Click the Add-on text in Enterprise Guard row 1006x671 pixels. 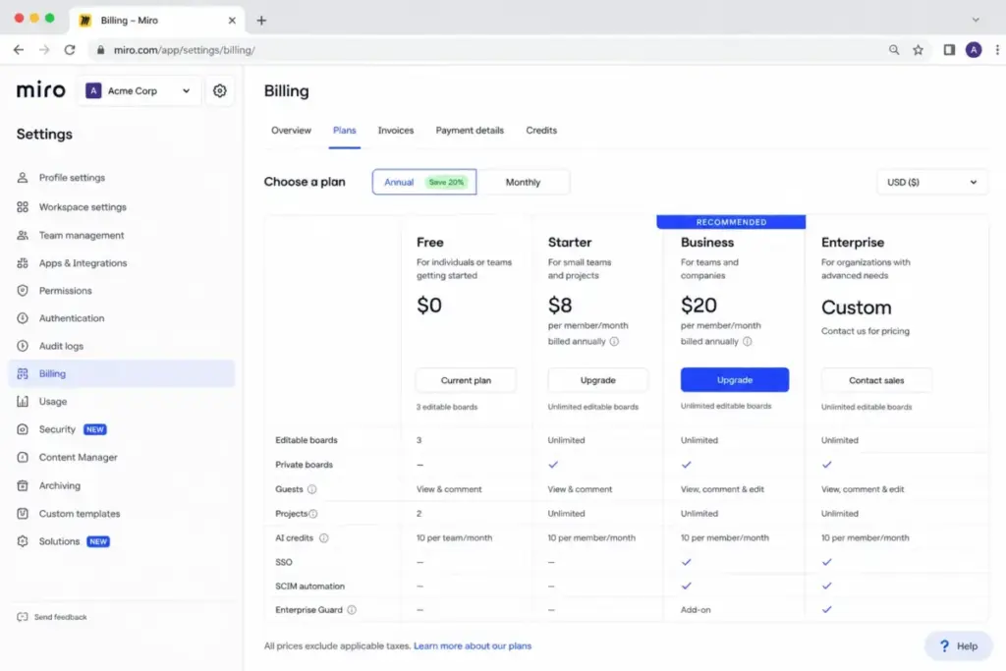pos(696,610)
